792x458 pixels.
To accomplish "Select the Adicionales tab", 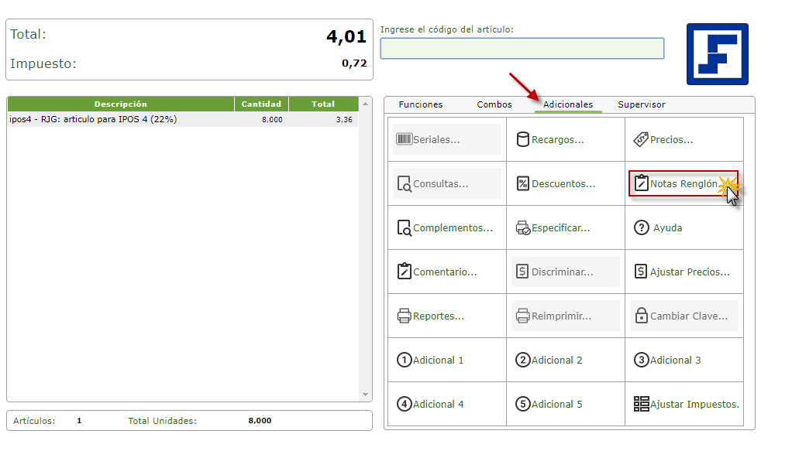I will click(568, 104).
